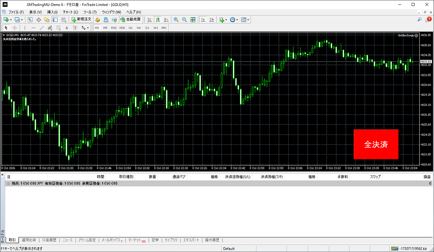The width and height of the screenshot is (434, 252).
Task: Click the 新規注文 new order button
Action: (81, 19)
